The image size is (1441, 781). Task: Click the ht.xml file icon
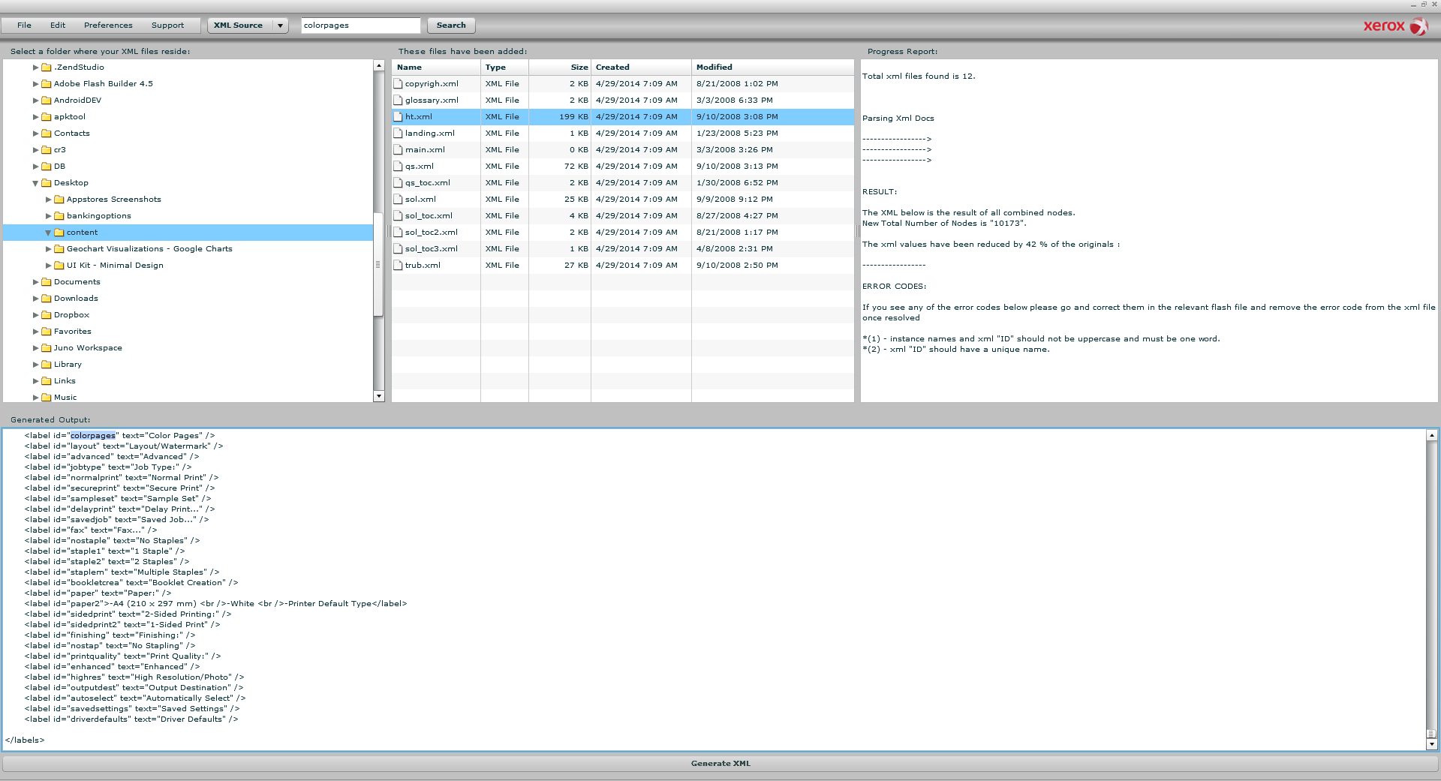(x=398, y=117)
